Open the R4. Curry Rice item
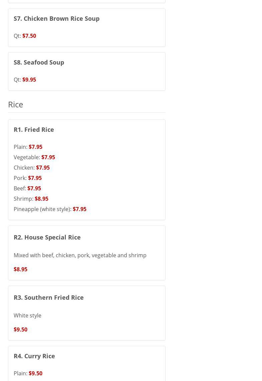This screenshot has height=381, width=262. coord(34,356)
